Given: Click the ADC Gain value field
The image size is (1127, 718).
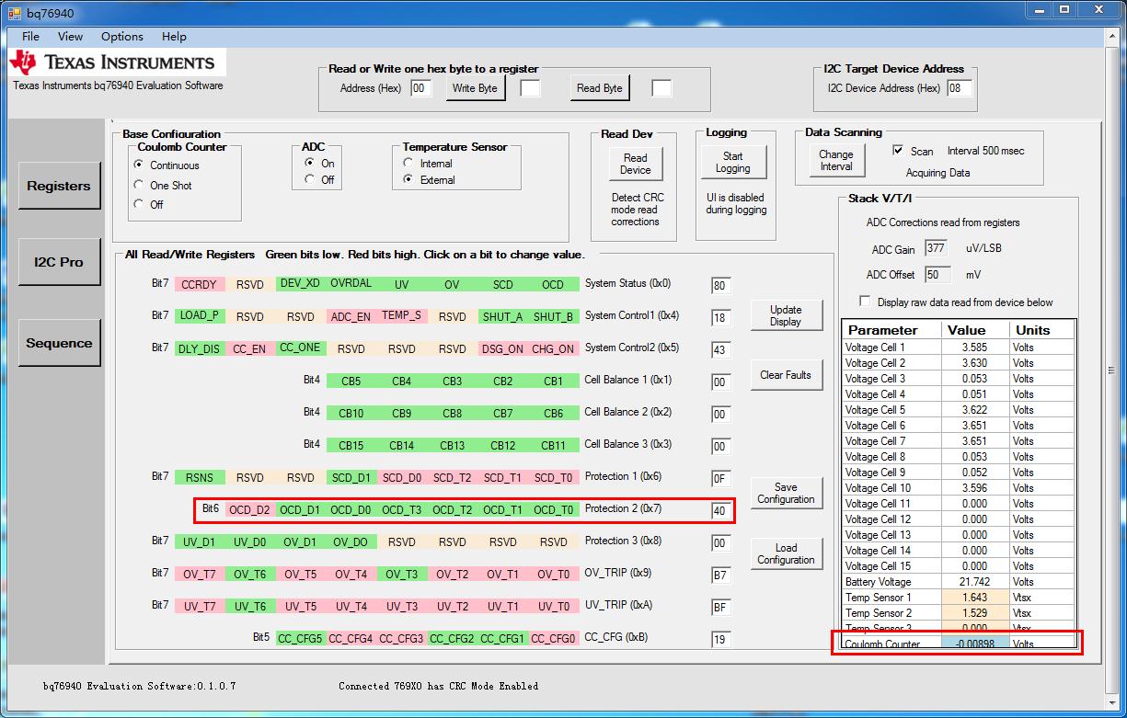Looking at the screenshot, I should 937,248.
